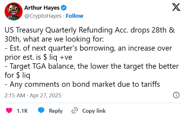Screen dimensions: 186x116
Task: Open the tweet info icon
Action: pos(176,95)
